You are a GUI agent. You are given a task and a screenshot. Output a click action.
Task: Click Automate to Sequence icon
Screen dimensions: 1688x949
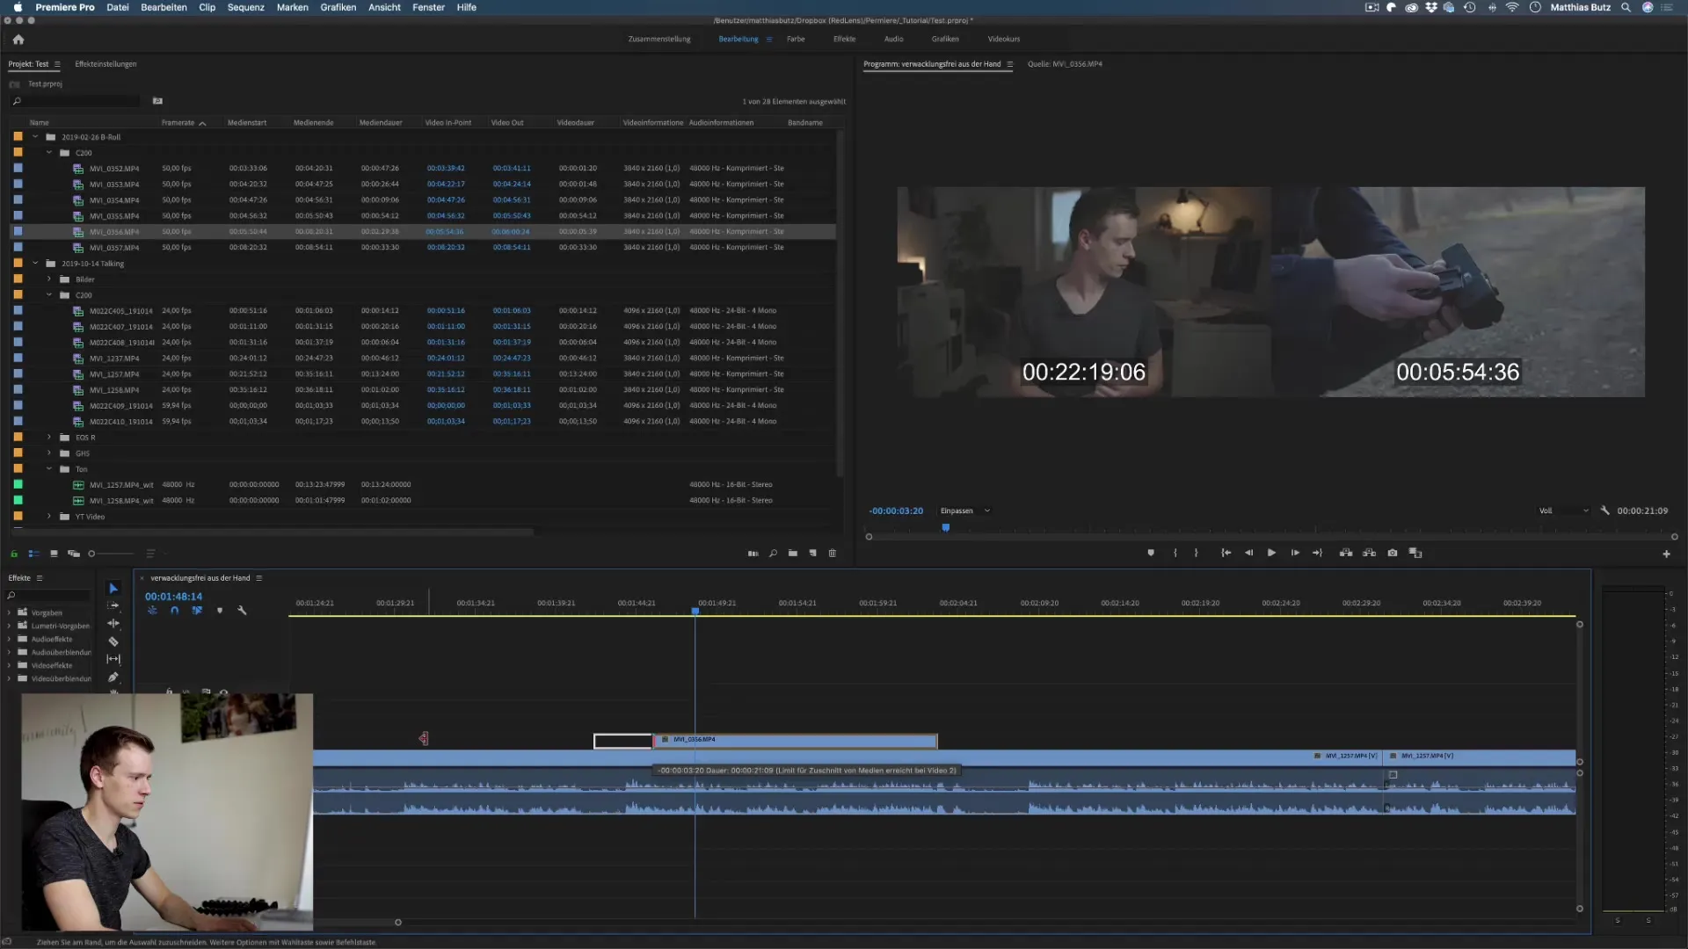tap(753, 554)
